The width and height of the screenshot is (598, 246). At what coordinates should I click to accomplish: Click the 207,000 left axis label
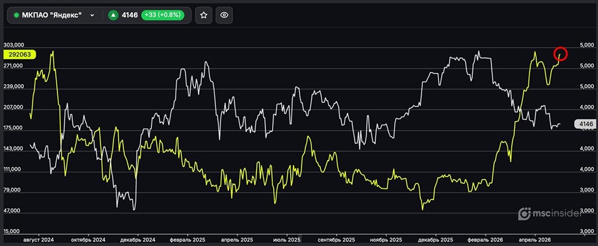pyautogui.click(x=13, y=108)
